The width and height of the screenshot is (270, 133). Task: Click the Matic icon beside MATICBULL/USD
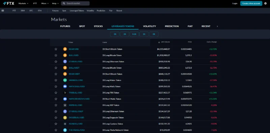pos(65,86)
